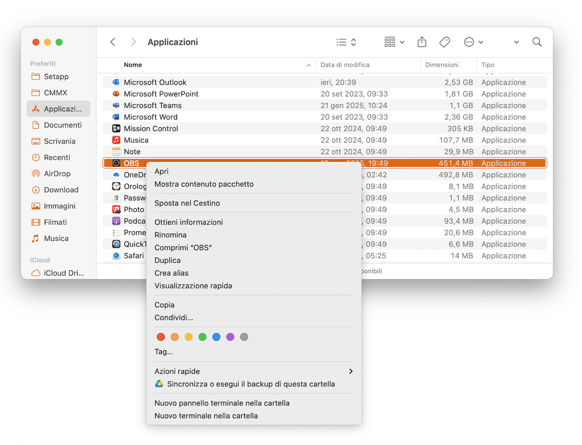This screenshot has height=445, width=582.
Task: Expand the Azioni rapide submenu
Action: (254, 371)
